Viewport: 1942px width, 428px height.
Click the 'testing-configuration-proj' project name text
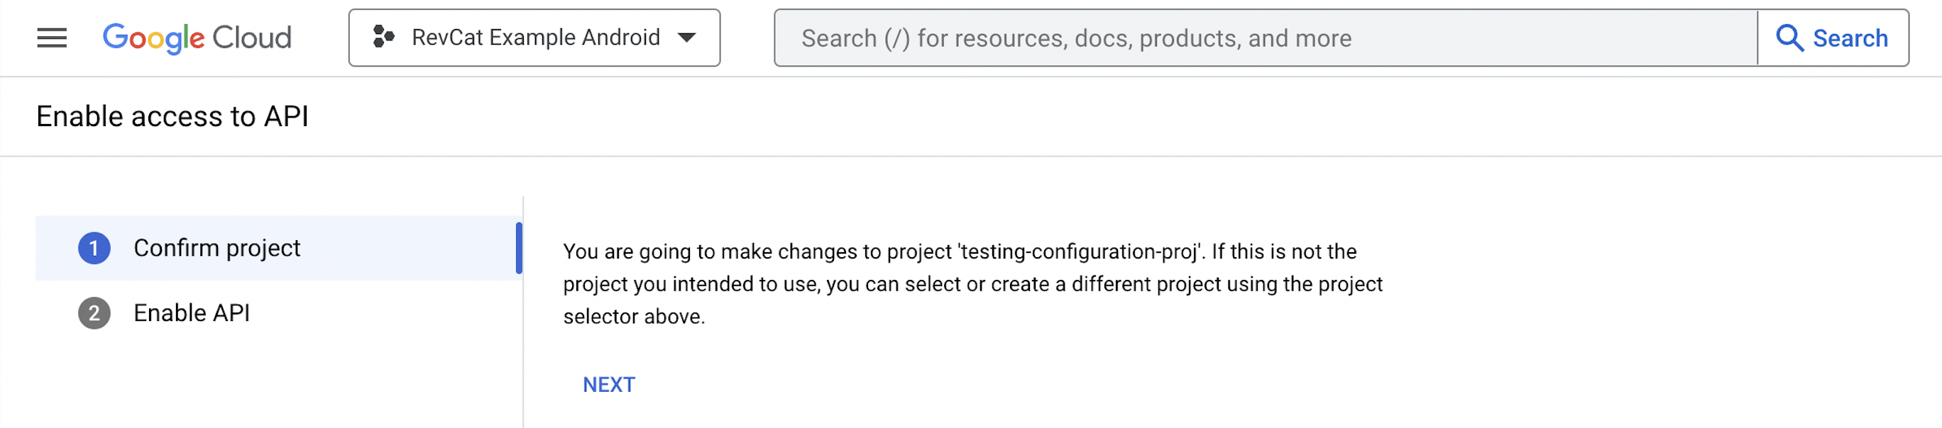point(1079,252)
